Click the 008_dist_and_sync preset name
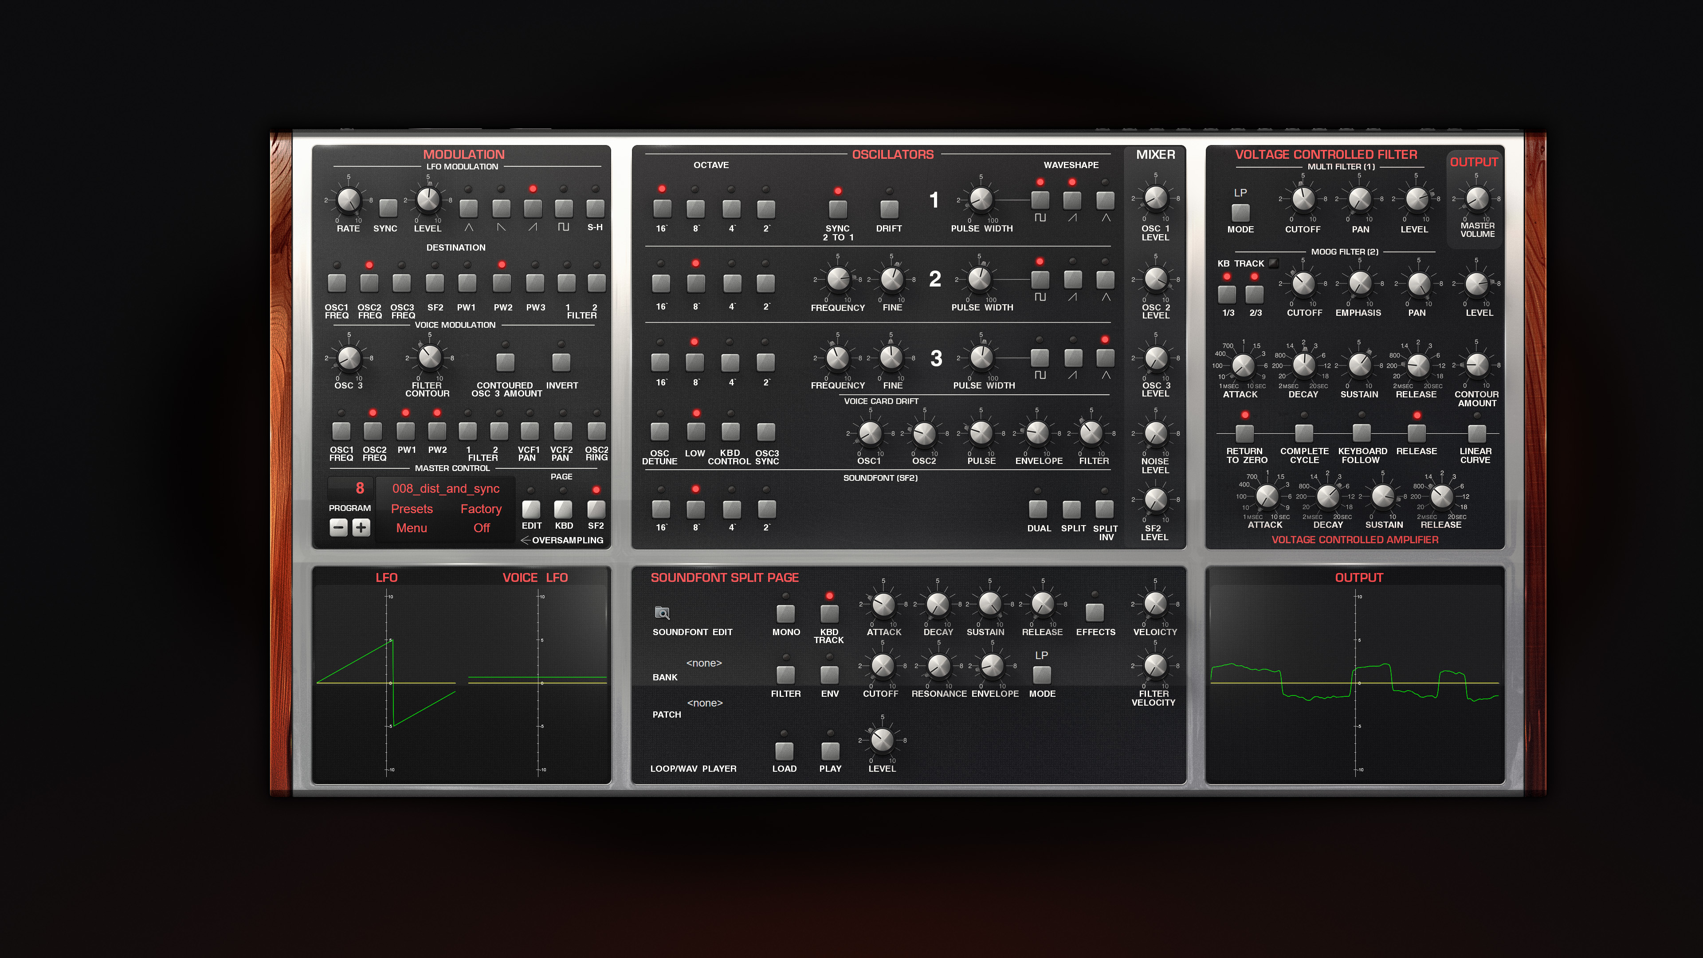 click(446, 489)
